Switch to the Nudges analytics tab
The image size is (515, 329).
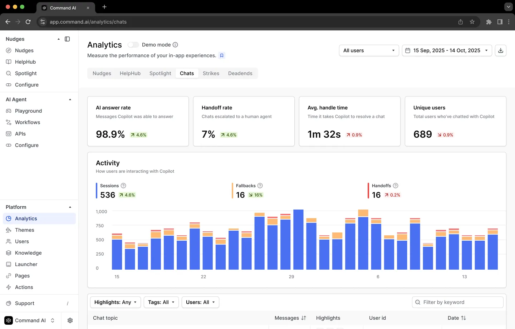pyautogui.click(x=102, y=73)
